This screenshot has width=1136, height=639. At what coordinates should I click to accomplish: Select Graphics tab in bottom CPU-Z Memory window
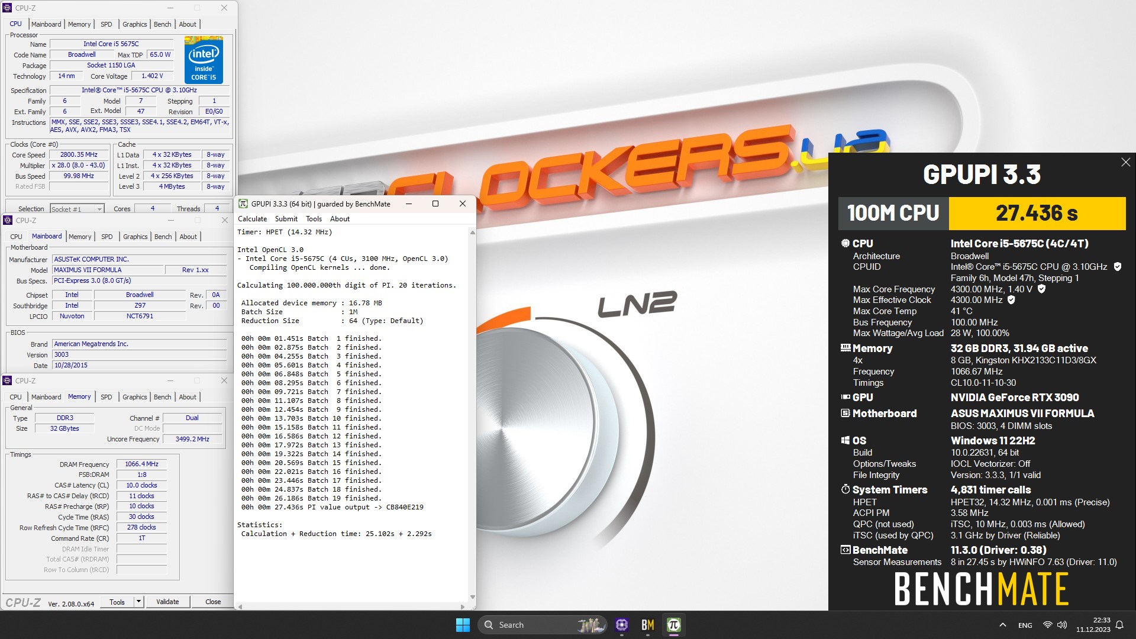click(135, 397)
